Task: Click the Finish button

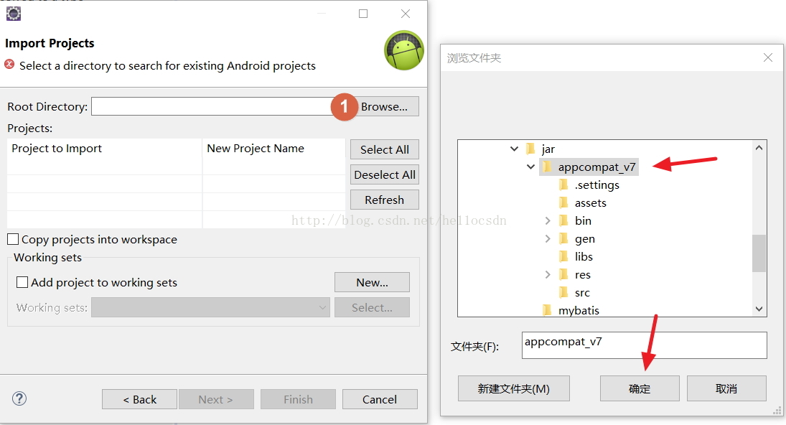Action: [298, 399]
